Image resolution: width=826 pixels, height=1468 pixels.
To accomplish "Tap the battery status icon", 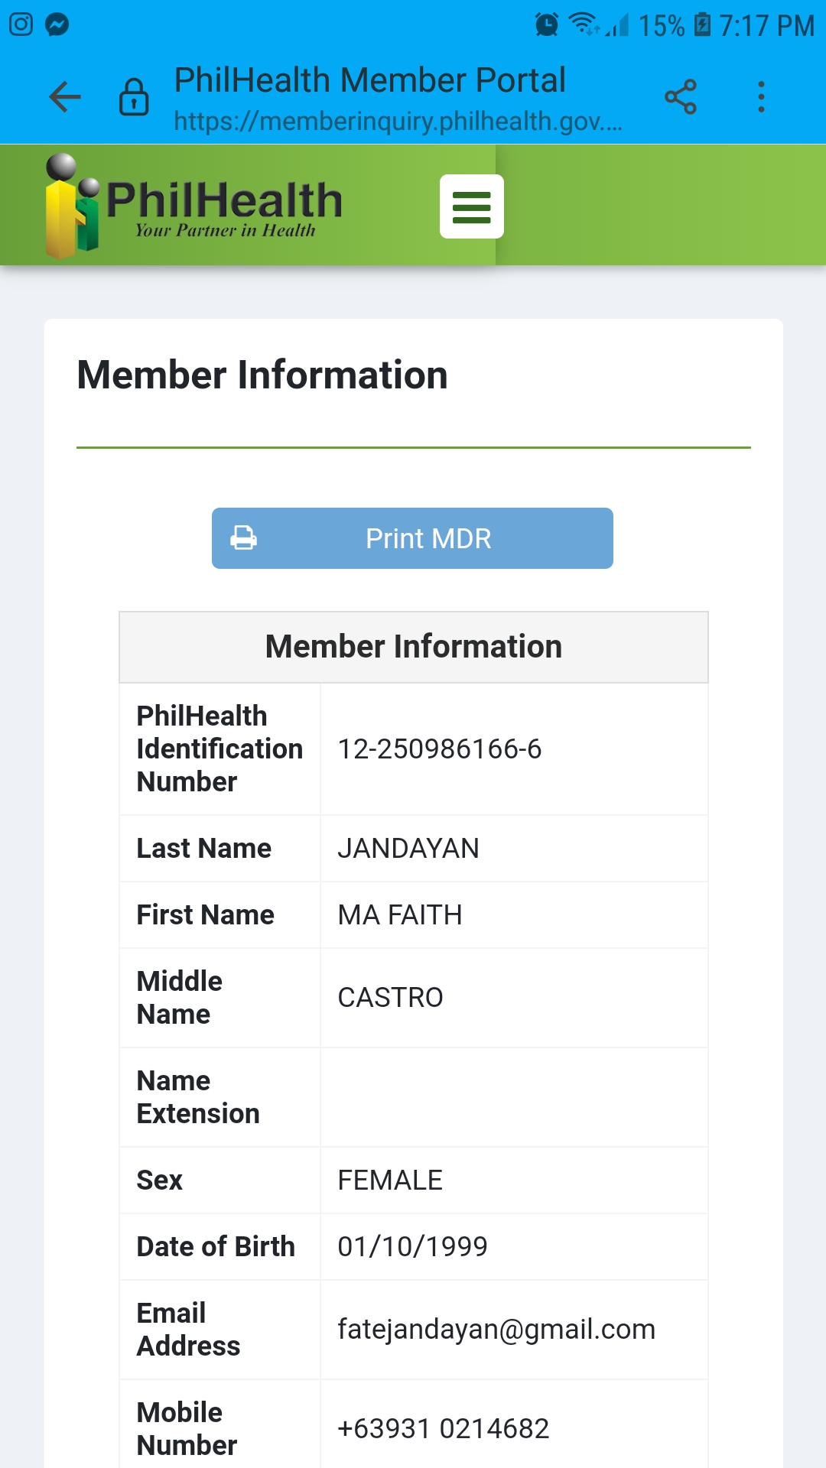I will pos(702,24).
